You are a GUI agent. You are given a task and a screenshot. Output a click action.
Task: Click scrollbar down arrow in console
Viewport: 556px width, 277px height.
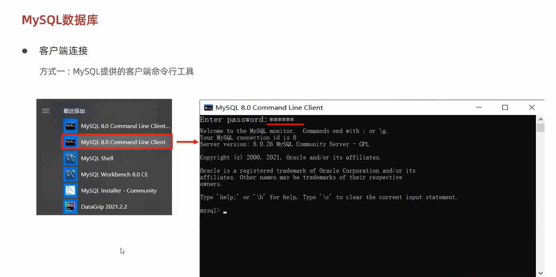(x=540, y=273)
